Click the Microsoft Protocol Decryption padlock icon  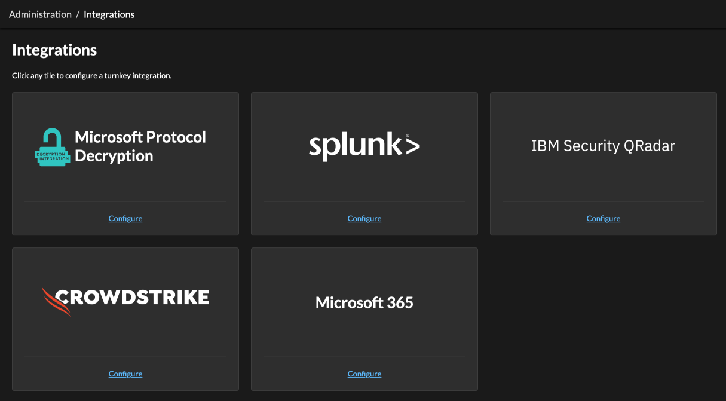click(x=52, y=147)
